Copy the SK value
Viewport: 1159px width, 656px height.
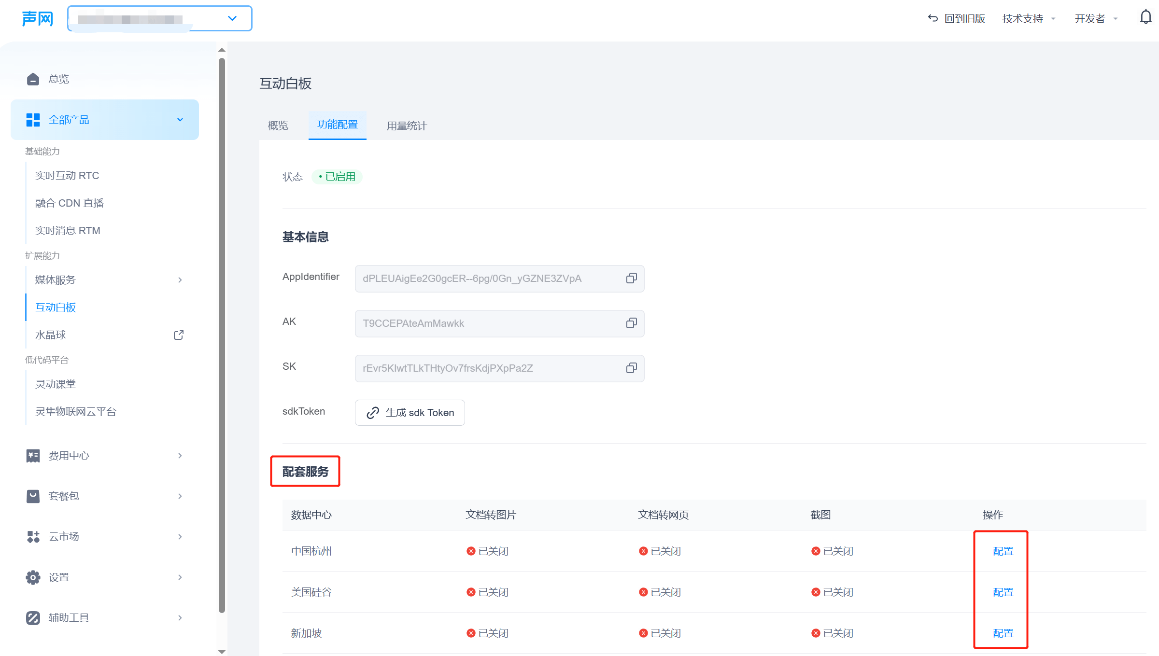(631, 368)
